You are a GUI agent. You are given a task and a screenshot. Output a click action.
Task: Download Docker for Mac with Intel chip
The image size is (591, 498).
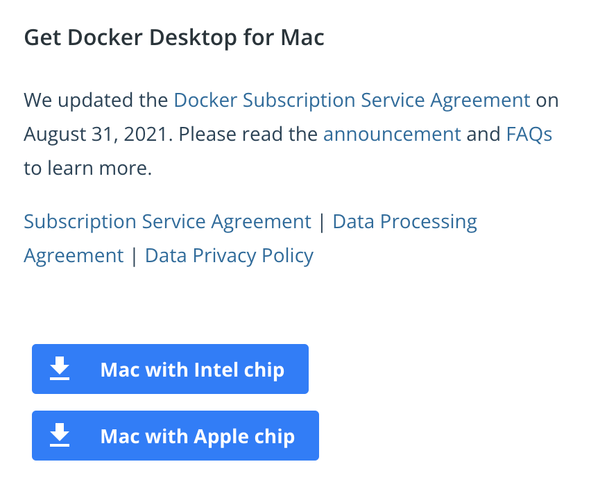coord(170,369)
